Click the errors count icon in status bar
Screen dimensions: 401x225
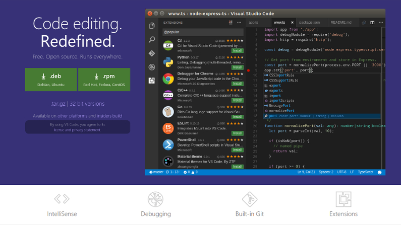(185, 172)
